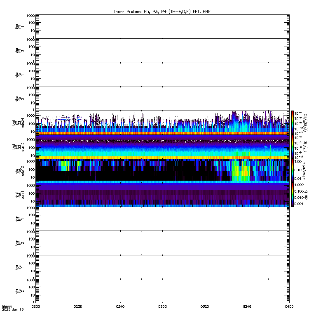Screen dimensions: 309x330
Task: Click the 10 tick of the tha fb 2 panel
Action: point(33,103)
